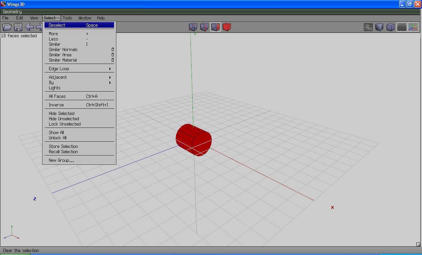
Task: Open the File menu
Action: pyautogui.click(x=6, y=18)
